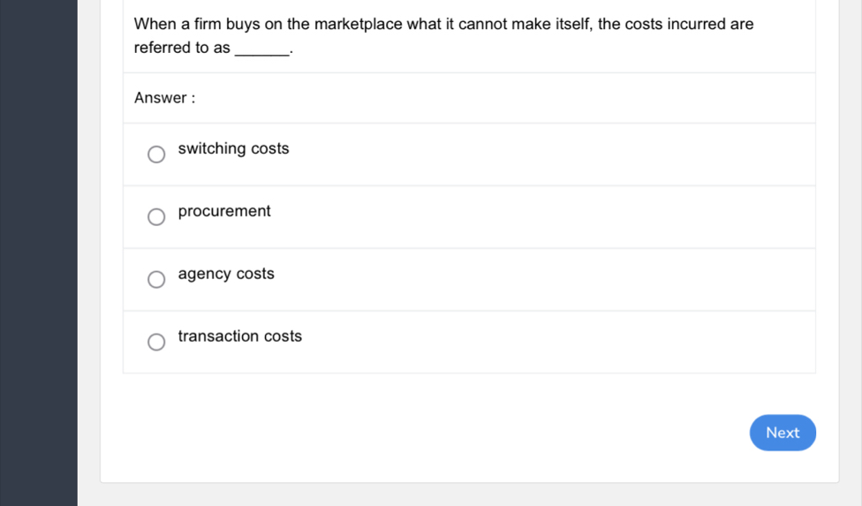Click the "Answer :" heading label

(x=164, y=98)
